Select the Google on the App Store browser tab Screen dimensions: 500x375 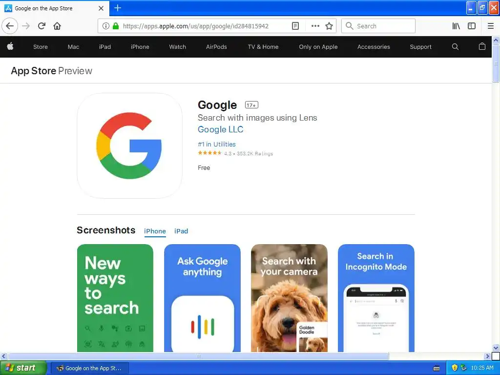tap(54, 8)
